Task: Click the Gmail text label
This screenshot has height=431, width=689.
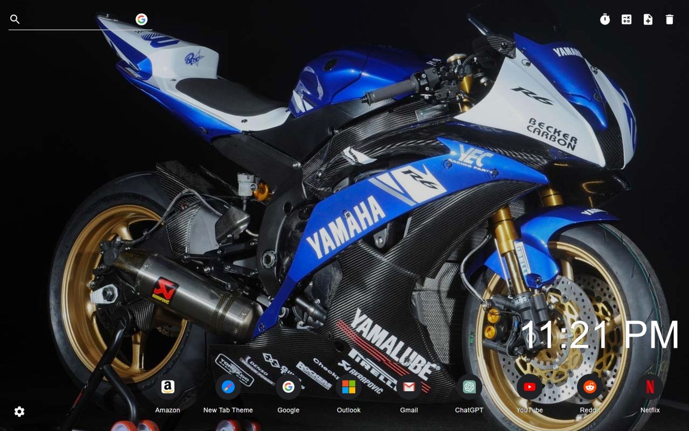Action: (409, 410)
